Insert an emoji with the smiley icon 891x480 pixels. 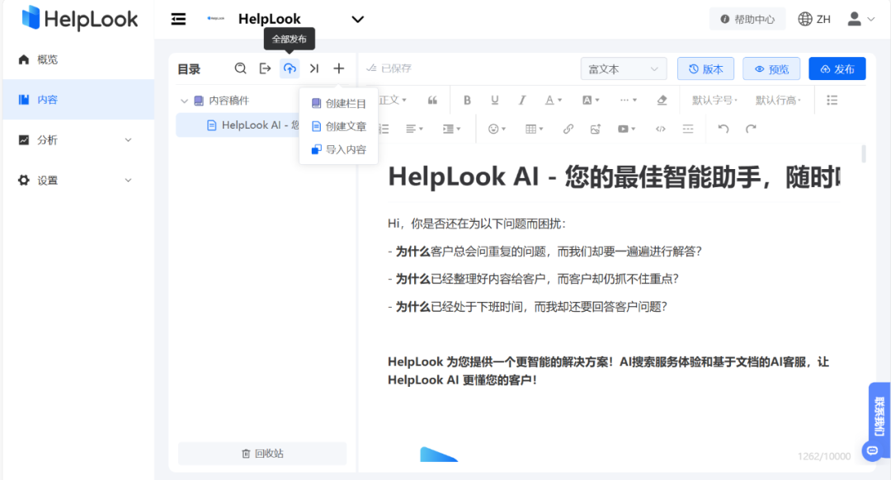(494, 129)
